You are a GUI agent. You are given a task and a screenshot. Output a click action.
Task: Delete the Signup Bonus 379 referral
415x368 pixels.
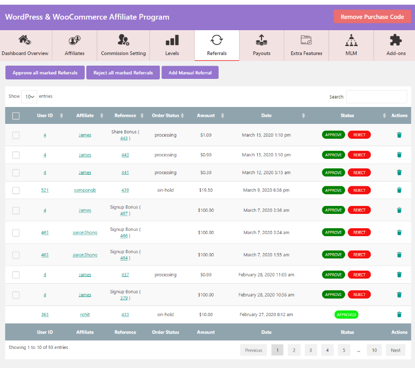click(399, 294)
